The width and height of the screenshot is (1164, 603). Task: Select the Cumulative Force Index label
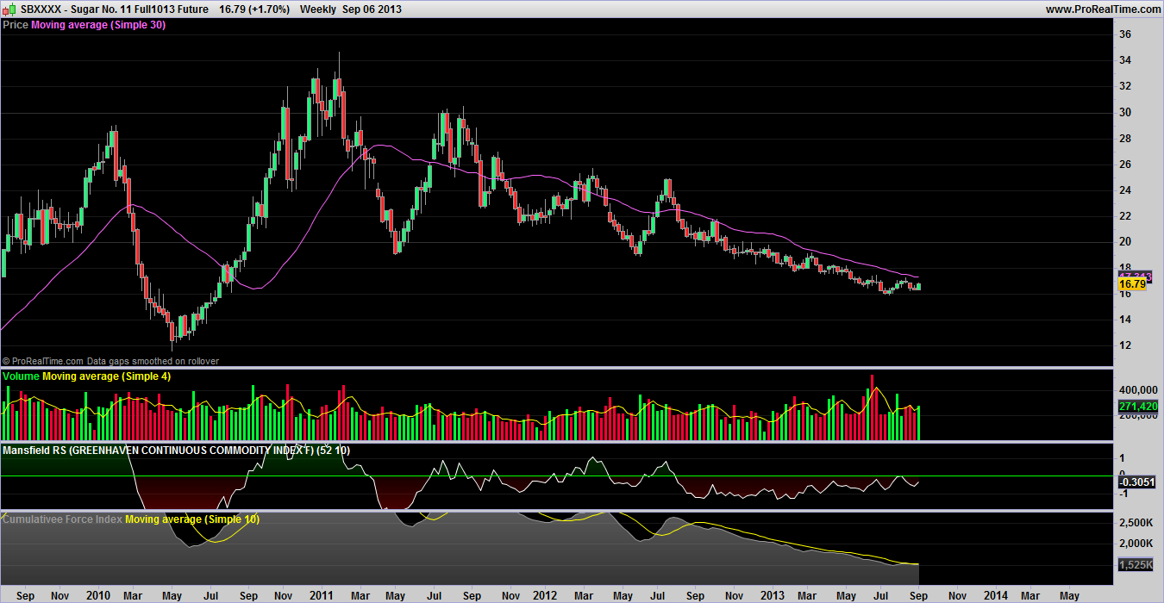pyautogui.click(x=63, y=519)
